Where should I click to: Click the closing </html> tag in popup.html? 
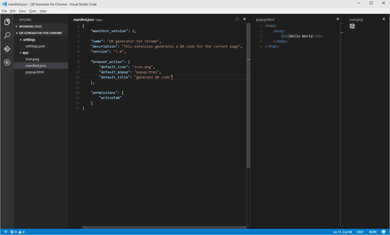pos(272,47)
